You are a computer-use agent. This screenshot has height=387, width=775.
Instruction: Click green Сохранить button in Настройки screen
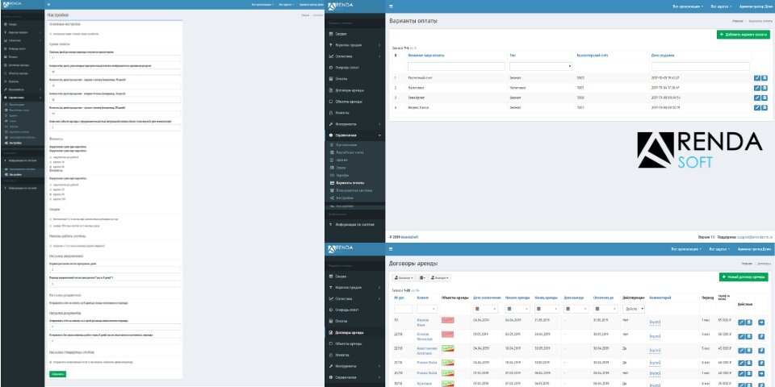click(58, 374)
